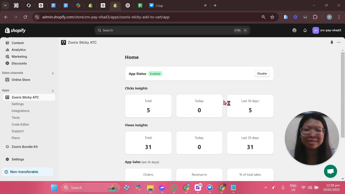The image size is (345, 194).
Task: Open the app's Settings subpage under Zoorix
Action: click(18, 104)
